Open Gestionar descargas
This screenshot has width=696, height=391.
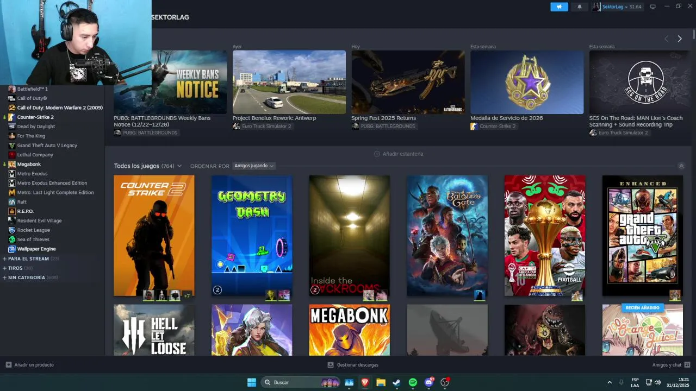(353, 365)
